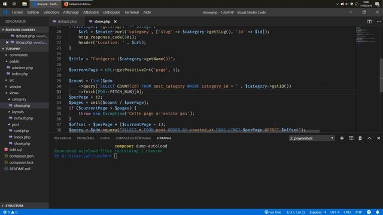Switch to SORTIE panel tab
The width and height of the screenshot is (383, 215).
pos(105,138)
